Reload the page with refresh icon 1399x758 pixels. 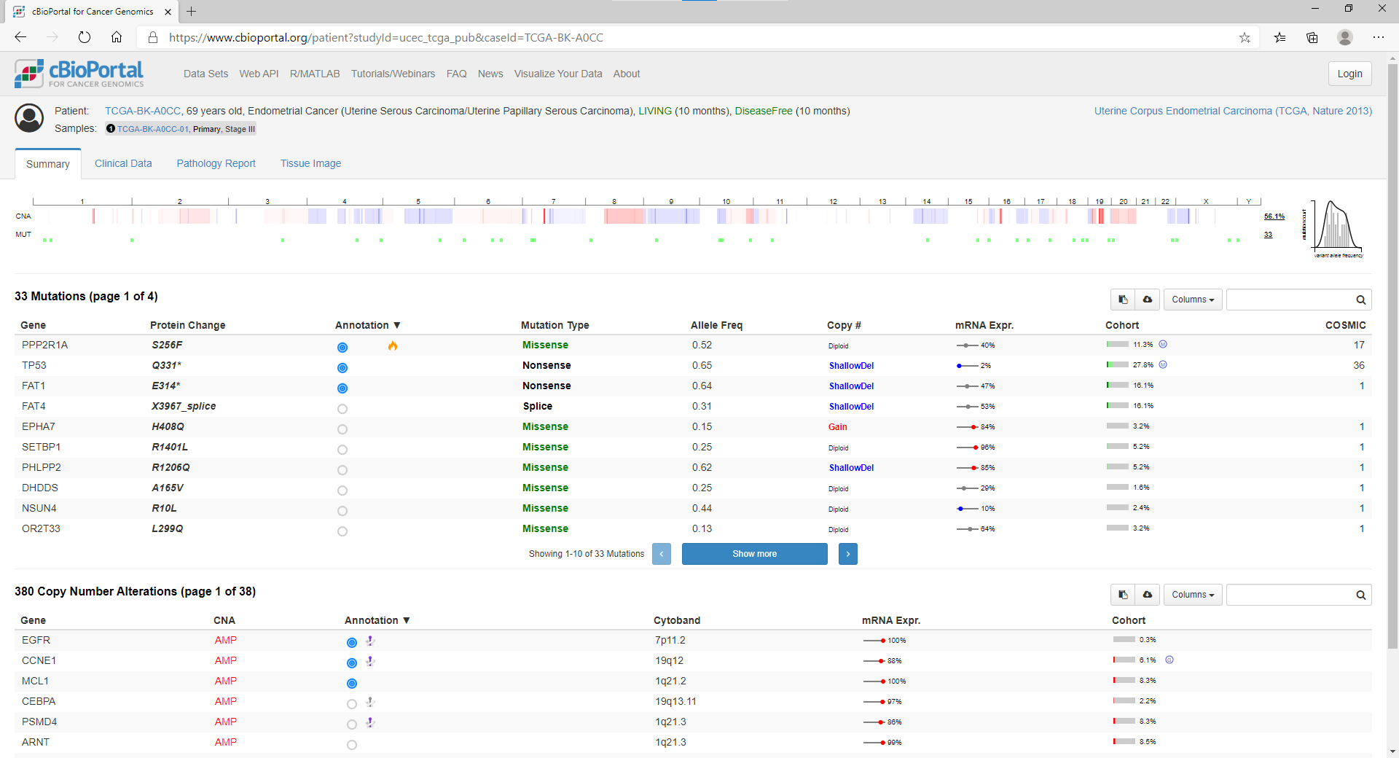coord(85,37)
